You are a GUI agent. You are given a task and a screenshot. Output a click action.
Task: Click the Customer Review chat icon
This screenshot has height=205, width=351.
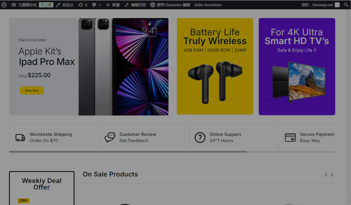(110, 138)
